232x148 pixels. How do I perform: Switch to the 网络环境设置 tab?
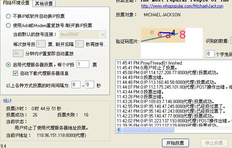click(x=16, y=3)
